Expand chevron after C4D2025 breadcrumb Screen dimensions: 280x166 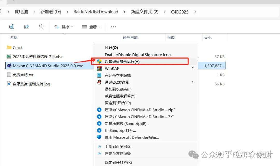[195, 12]
